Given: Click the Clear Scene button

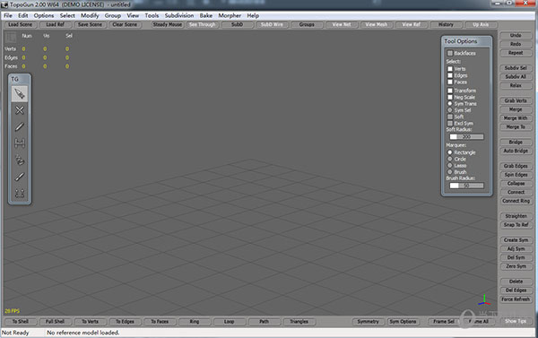Looking at the screenshot, I should [x=125, y=25].
